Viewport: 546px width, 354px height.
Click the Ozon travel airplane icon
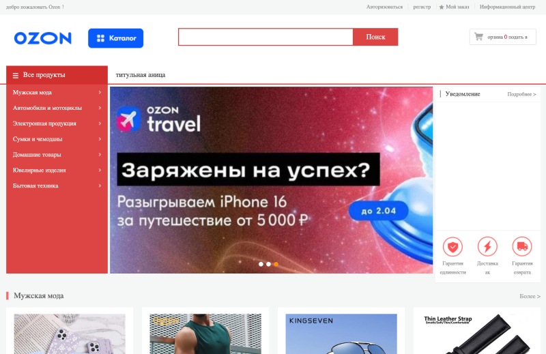128,119
